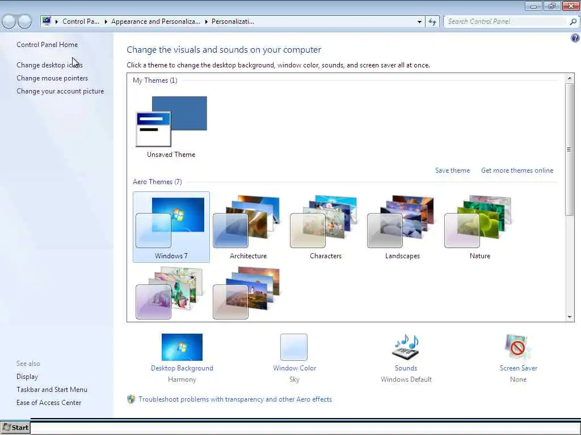Click the None screen saver label
The height and width of the screenshot is (435, 581).
click(x=518, y=379)
